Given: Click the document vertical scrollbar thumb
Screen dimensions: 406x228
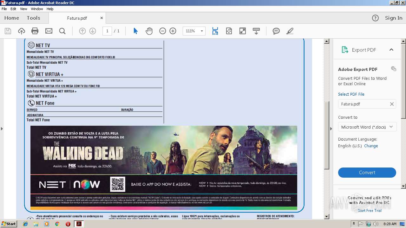Looking at the screenshot, I should tap(327, 135).
